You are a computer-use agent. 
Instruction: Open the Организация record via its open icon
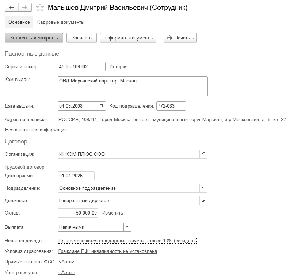point(203,154)
